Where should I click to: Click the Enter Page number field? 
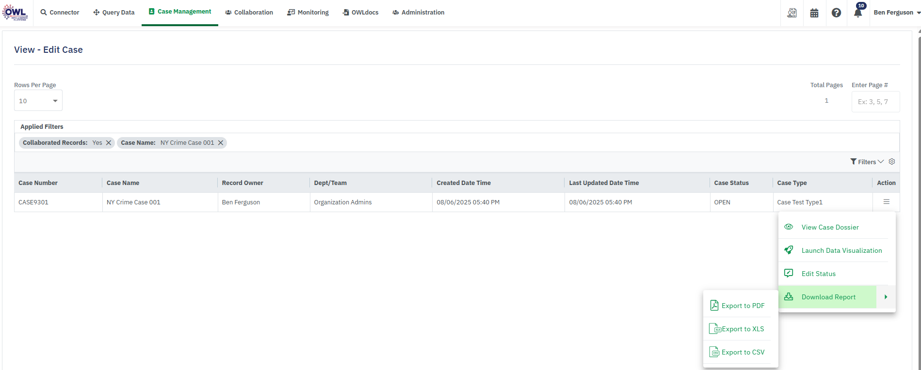click(875, 102)
